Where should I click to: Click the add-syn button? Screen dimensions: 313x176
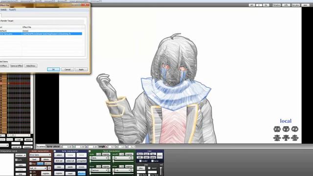(x=48, y=164)
